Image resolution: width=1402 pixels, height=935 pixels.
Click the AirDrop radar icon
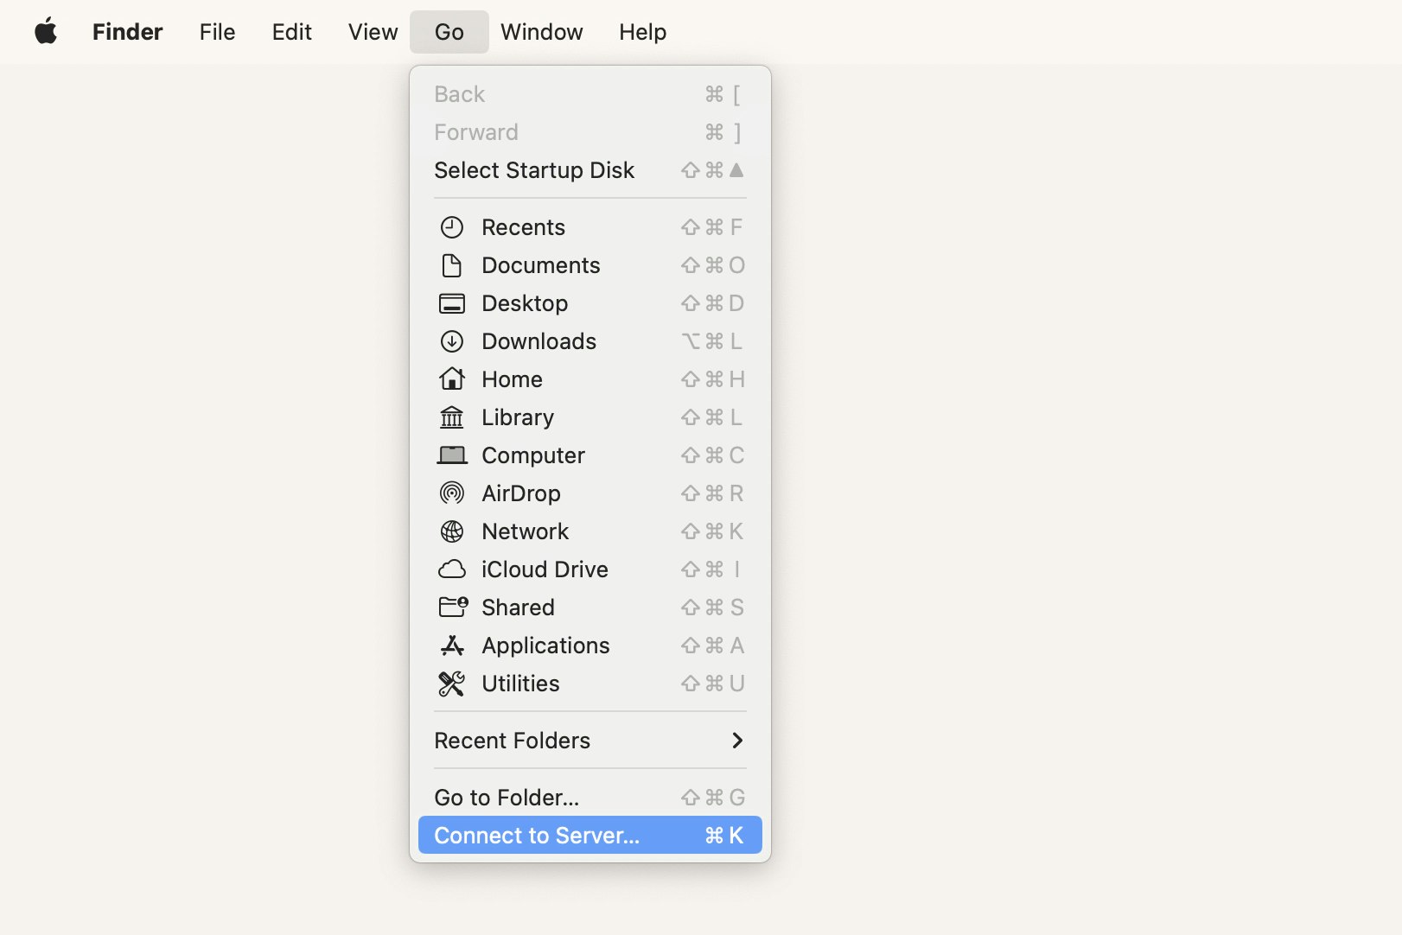click(452, 493)
